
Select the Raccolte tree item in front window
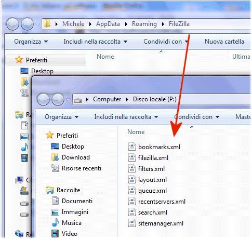[68, 190]
